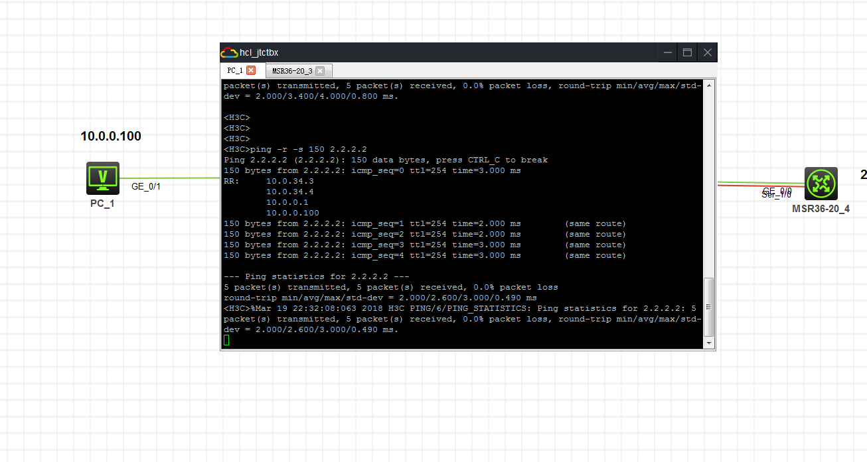867x462 pixels.
Task: Click the terminal vertical scrollbar thumb
Action: click(x=709, y=308)
